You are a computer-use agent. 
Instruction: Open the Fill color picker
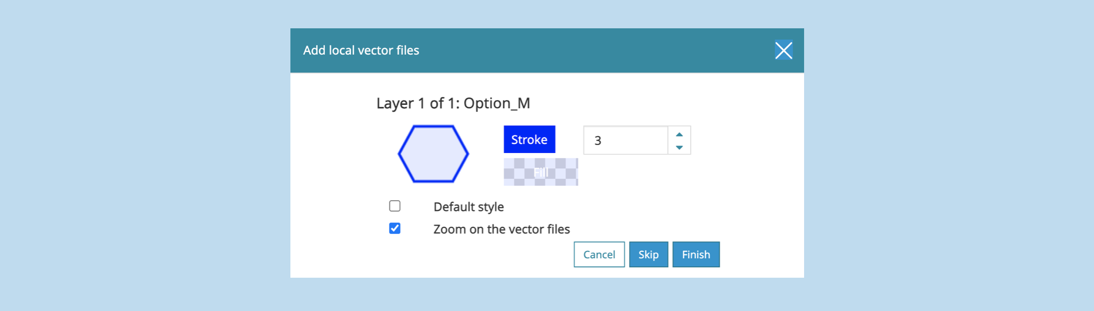click(x=541, y=172)
